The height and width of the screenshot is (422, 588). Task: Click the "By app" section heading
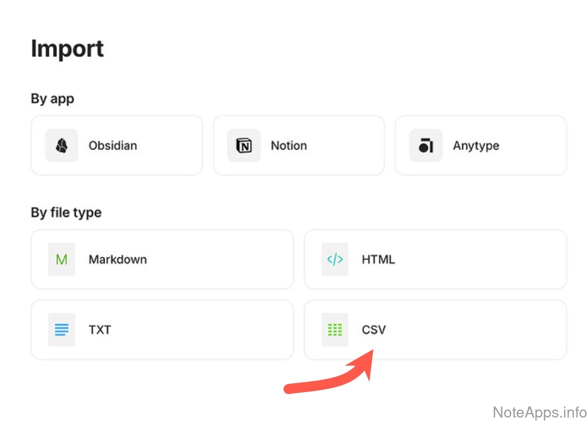pos(52,99)
